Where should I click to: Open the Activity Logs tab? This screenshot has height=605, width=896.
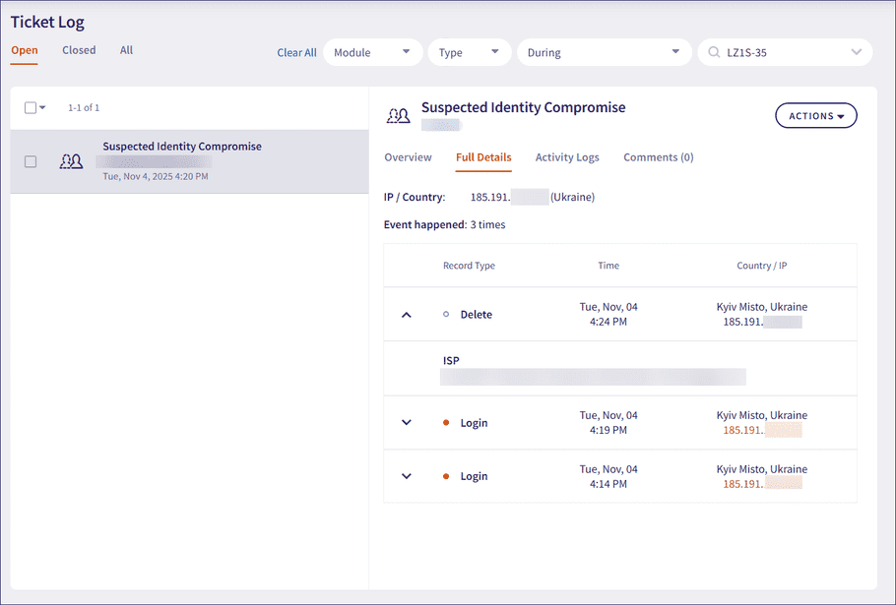567,156
